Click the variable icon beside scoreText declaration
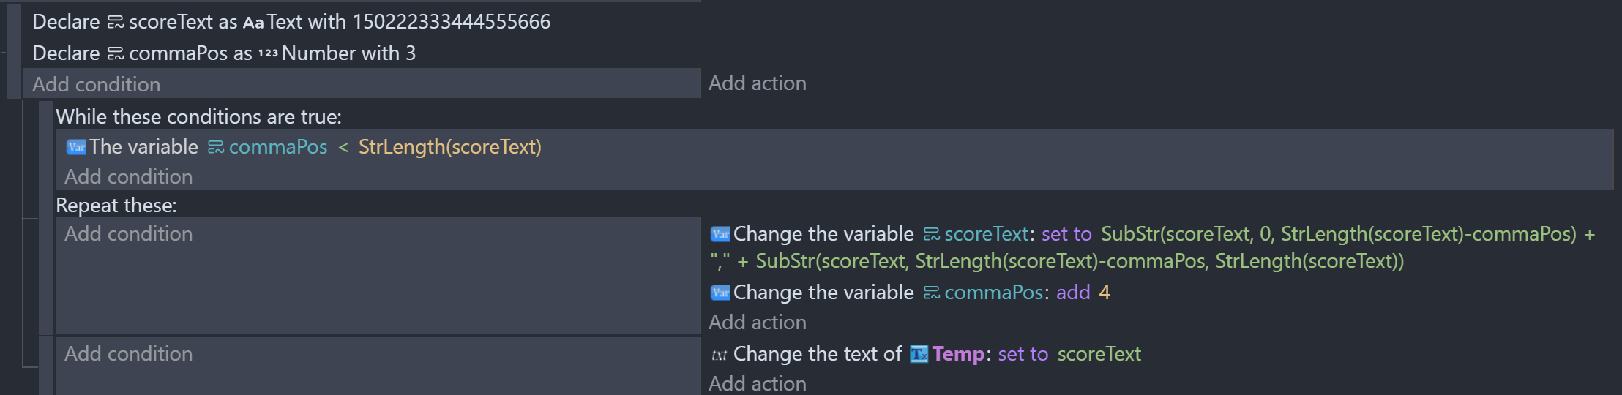This screenshot has height=395, width=1622. coord(116,23)
